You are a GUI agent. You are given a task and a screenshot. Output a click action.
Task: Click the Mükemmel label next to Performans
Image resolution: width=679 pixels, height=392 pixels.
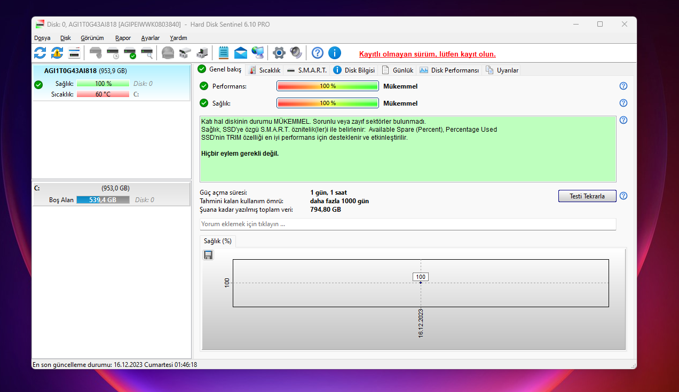click(x=400, y=86)
